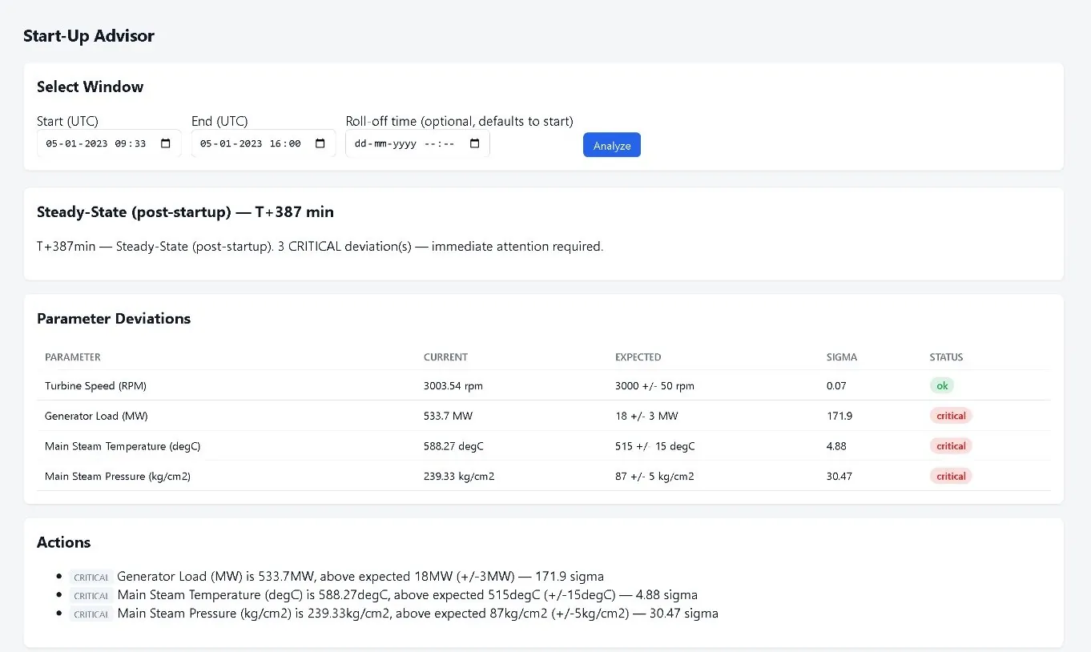Click the EXPECTED column header
Viewport: 1091px width, 652px height.
638,357
